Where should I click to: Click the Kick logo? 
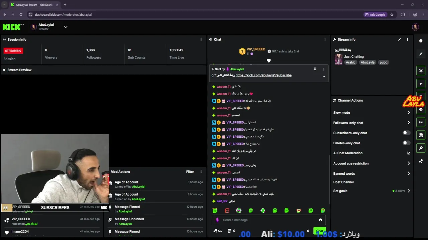coord(13,27)
